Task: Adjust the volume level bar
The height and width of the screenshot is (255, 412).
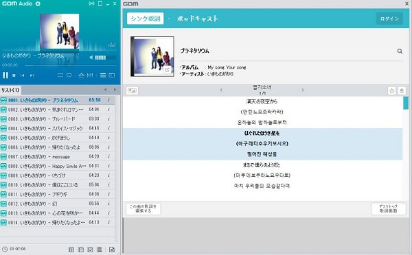Action: tap(105, 58)
